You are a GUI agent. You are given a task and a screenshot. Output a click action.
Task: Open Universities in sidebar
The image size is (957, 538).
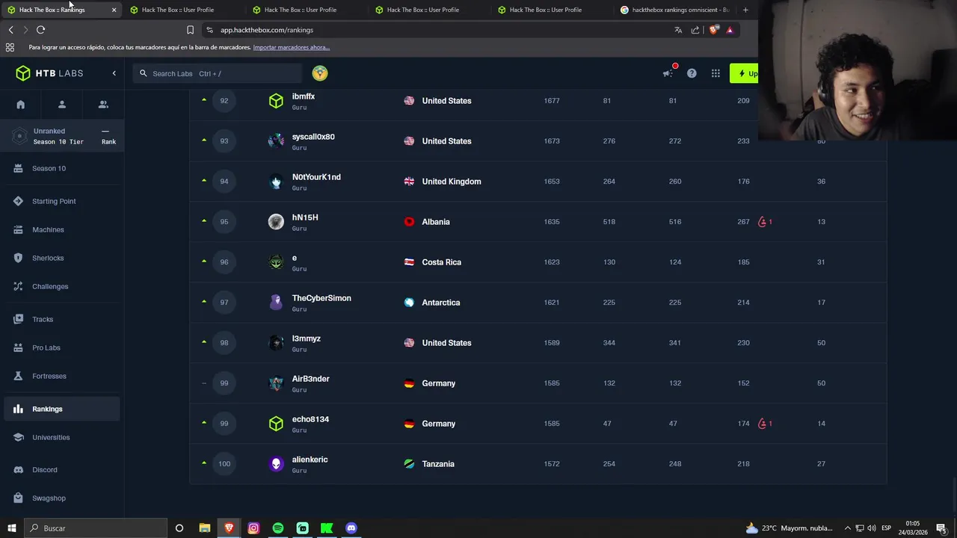[x=62, y=437]
